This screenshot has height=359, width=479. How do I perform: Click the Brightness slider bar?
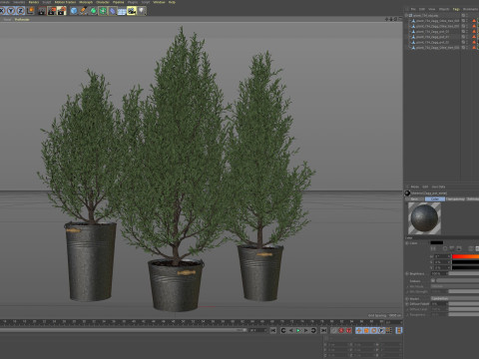pyautogui.click(x=464, y=274)
